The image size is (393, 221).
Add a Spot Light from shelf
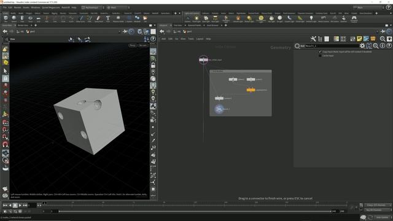coord(206,18)
